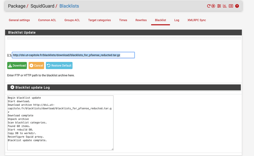Start the blacklist Download
The height and width of the screenshot is (156, 254).
point(17,65)
